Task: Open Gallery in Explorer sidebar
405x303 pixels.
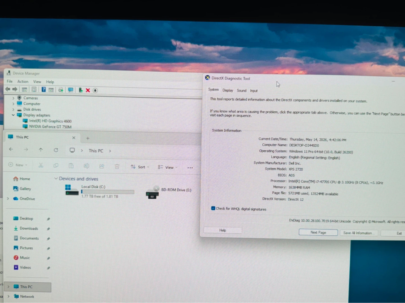Action: click(22, 189)
